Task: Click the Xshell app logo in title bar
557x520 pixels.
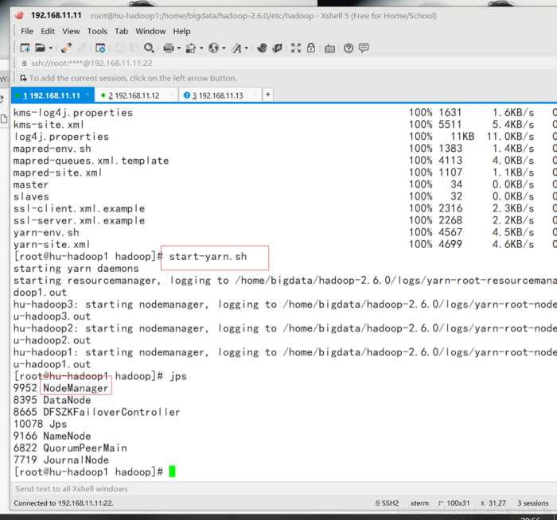Action: (19, 16)
